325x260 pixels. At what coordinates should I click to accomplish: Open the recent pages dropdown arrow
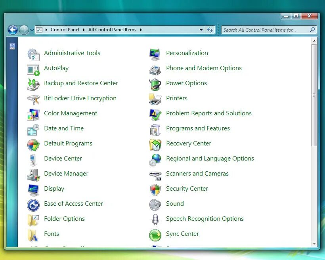pyautogui.click(x=32, y=30)
